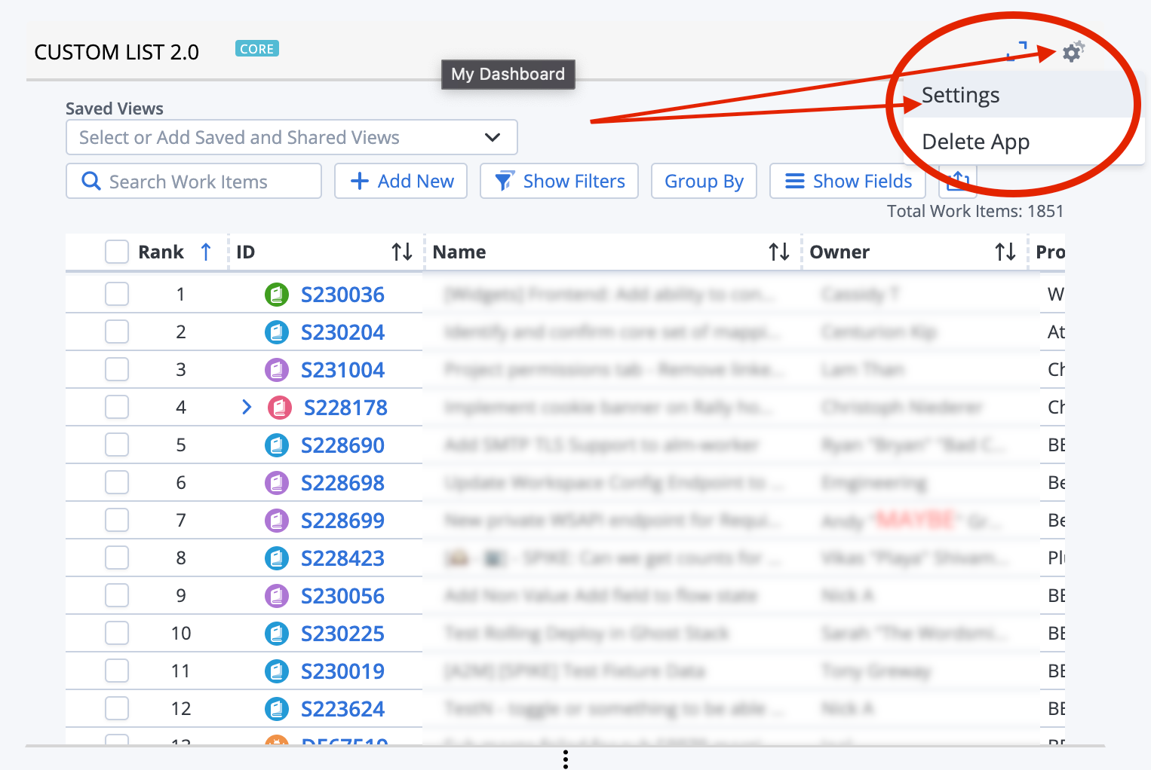Open the Saved Views dropdown
This screenshot has width=1151, height=770.
click(x=492, y=137)
